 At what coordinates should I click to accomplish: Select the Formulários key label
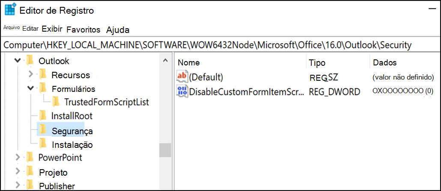pos(74,89)
